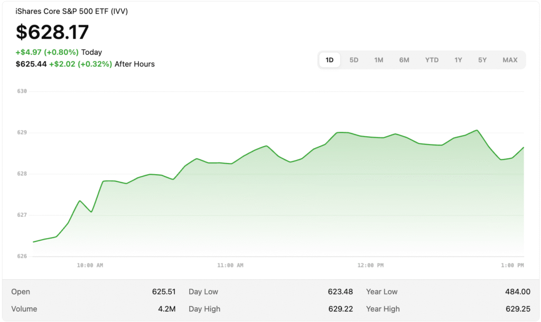Select the 1D time range tab

(x=330, y=60)
